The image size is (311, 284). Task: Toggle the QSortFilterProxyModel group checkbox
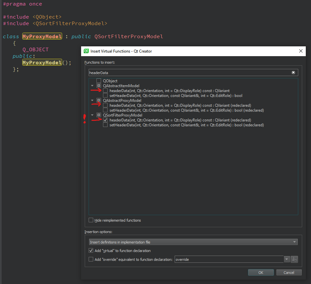click(x=98, y=115)
